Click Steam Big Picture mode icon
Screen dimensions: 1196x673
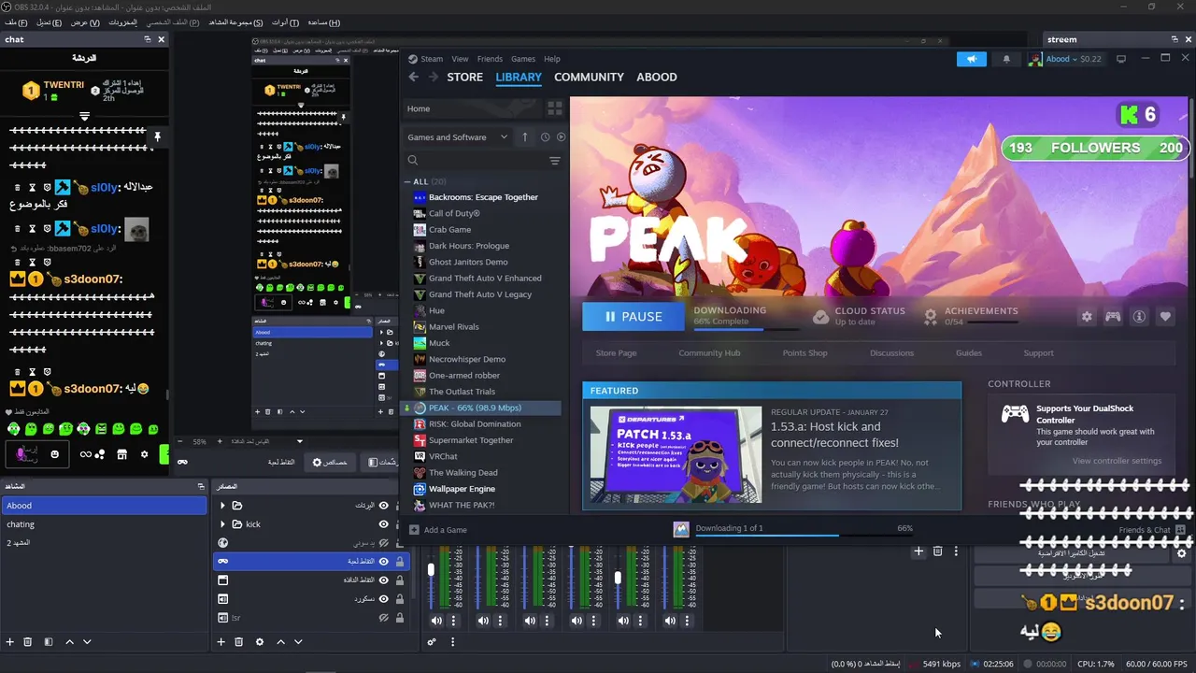1121,59
